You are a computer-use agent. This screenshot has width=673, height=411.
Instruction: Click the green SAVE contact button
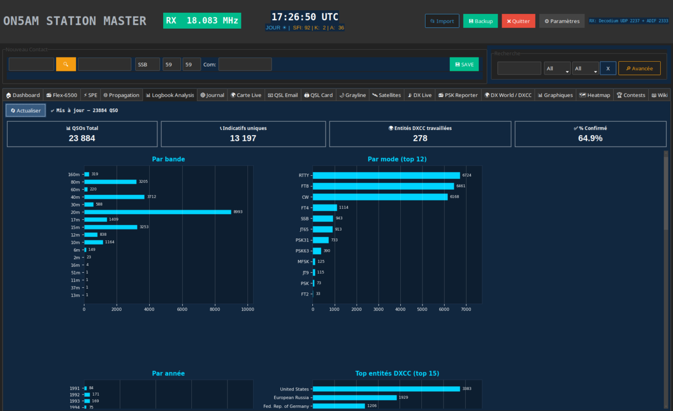tap(464, 64)
